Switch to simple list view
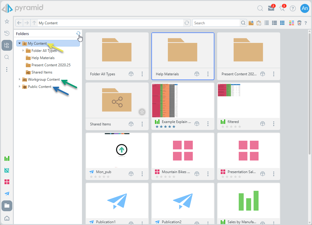This screenshot has width=312, height=225. point(267,23)
